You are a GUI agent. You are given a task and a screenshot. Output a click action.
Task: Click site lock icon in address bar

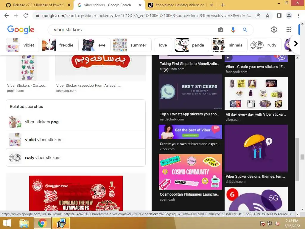click(38, 16)
